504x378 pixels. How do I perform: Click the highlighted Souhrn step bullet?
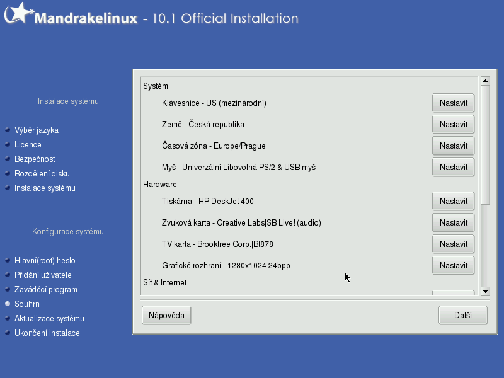(x=8, y=304)
